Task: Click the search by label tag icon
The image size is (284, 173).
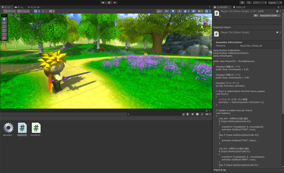Action: (x=193, y=114)
